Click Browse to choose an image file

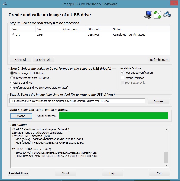pos(158,101)
